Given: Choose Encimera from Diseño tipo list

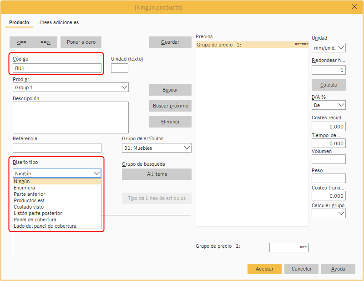Looking at the screenshot, I should click(25, 188).
